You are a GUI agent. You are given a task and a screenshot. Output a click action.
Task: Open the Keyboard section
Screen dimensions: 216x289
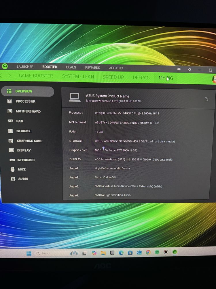point(22,160)
